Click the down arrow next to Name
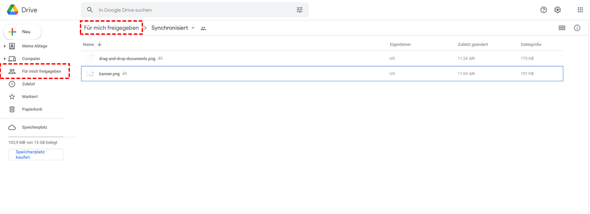This screenshot has height=214, width=590. coord(100,44)
